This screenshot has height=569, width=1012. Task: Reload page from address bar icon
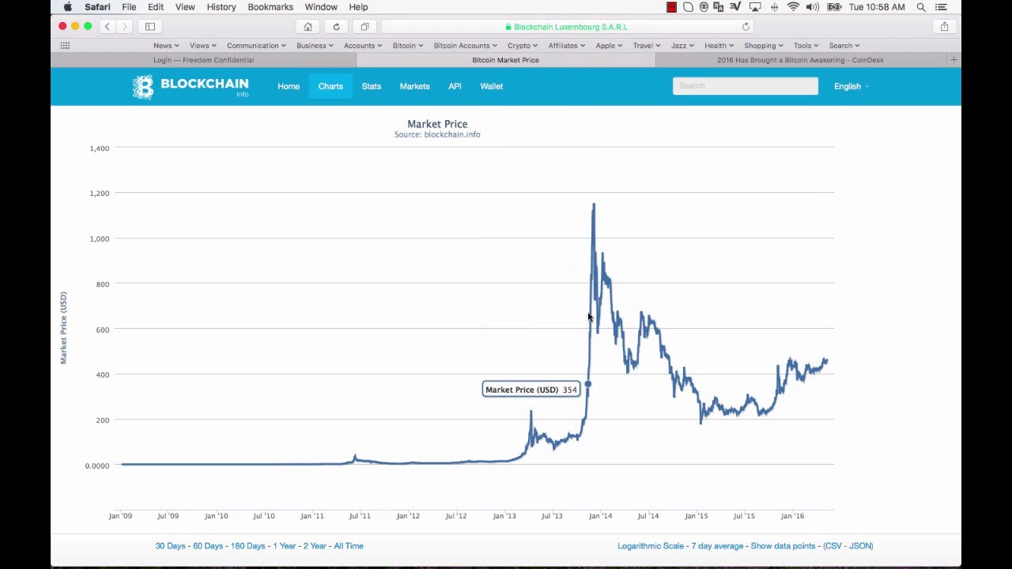pyautogui.click(x=746, y=27)
